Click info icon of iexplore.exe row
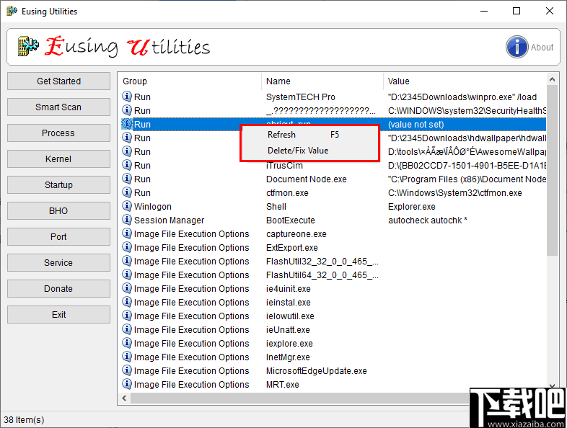Screen dimensions: 567x428 pyautogui.click(x=126, y=344)
